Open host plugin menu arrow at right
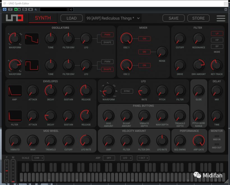This screenshot has width=230, height=185. point(226,10)
